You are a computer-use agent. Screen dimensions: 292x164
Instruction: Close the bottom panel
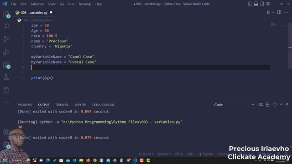point(287,104)
